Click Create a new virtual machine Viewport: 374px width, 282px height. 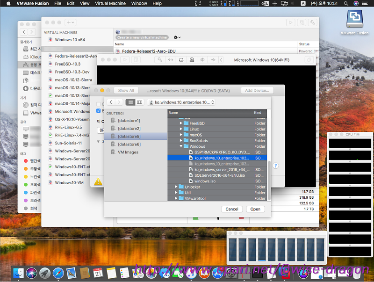(x=142, y=37)
